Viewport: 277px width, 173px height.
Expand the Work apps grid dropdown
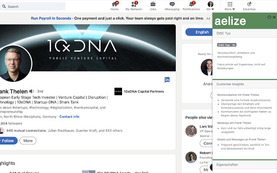pos(230,6)
